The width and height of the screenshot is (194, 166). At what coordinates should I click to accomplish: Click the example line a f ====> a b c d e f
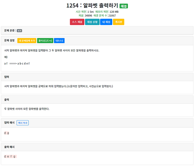tap(17, 64)
